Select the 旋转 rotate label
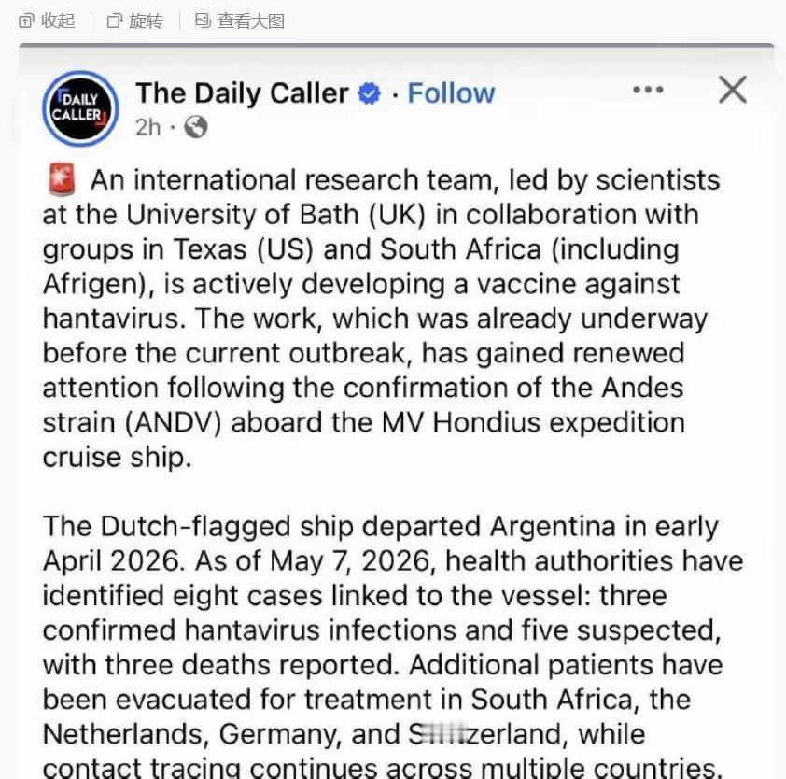The width and height of the screenshot is (786, 779). (x=146, y=21)
